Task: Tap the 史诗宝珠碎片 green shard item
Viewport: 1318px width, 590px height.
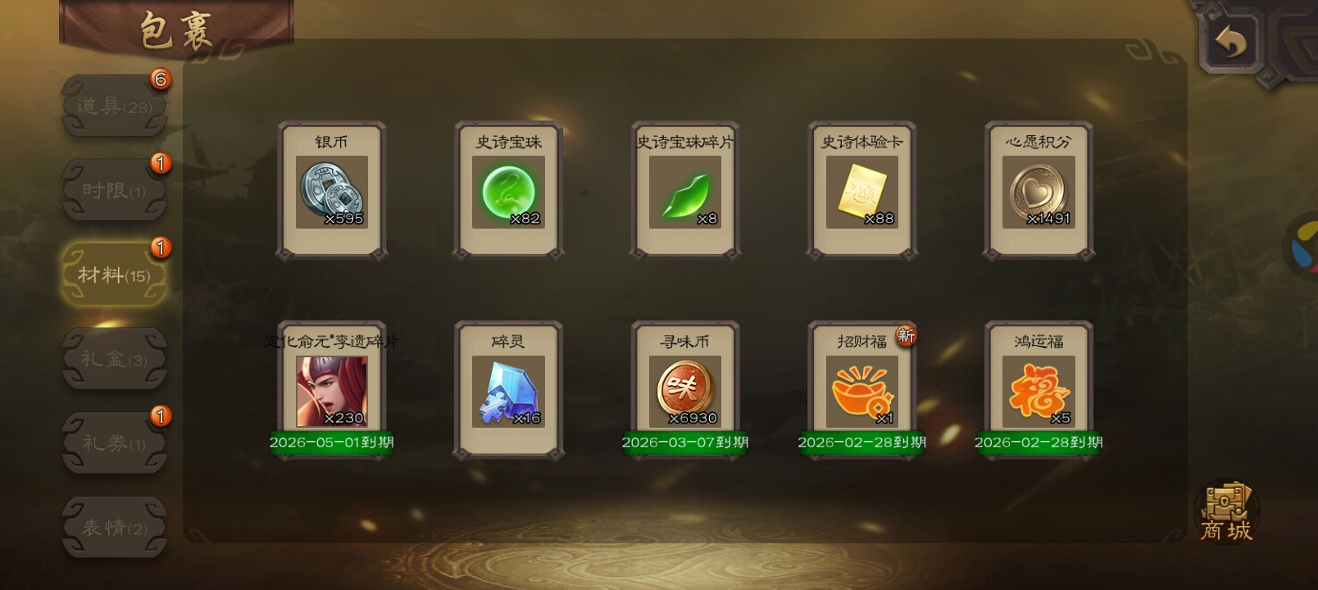Action: click(685, 191)
